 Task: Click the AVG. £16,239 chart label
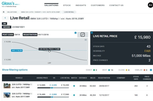pos(17,51)
